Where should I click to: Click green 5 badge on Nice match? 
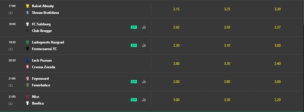coord(134,100)
